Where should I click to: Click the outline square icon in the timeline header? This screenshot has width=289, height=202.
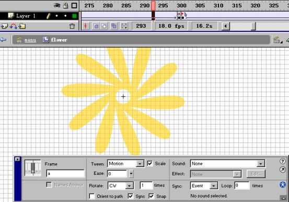pos(74,6)
